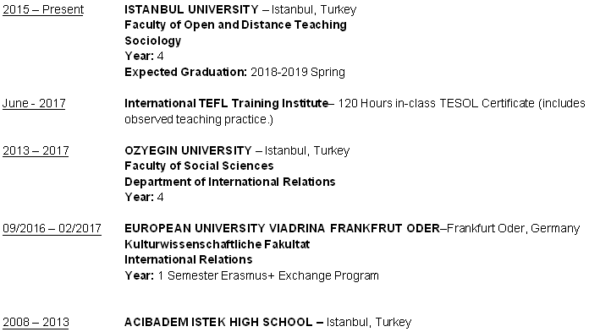Click the EUROPEAN UNIVERSITY VIADRINA heading

point(282,228)
